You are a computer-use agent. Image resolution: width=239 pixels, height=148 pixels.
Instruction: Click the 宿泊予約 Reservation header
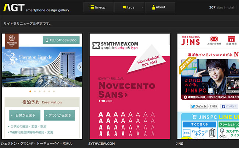tap(42, 102)
